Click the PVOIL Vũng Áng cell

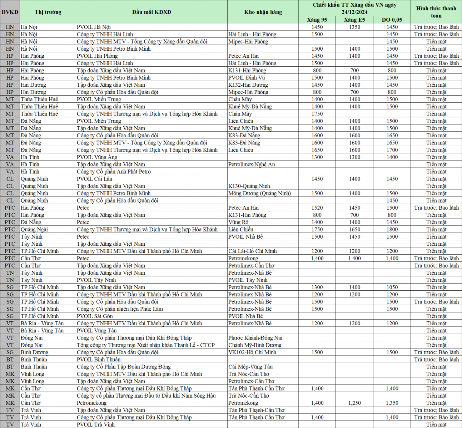point(151,157)
